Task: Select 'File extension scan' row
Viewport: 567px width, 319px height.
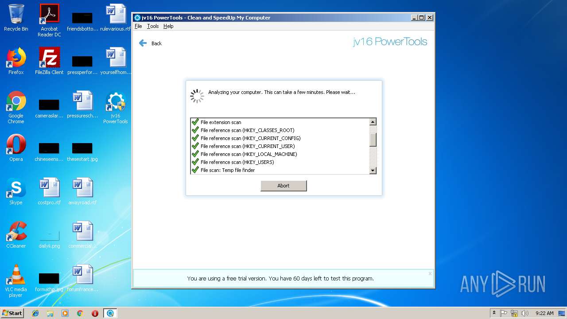Action: pos(280,122)
